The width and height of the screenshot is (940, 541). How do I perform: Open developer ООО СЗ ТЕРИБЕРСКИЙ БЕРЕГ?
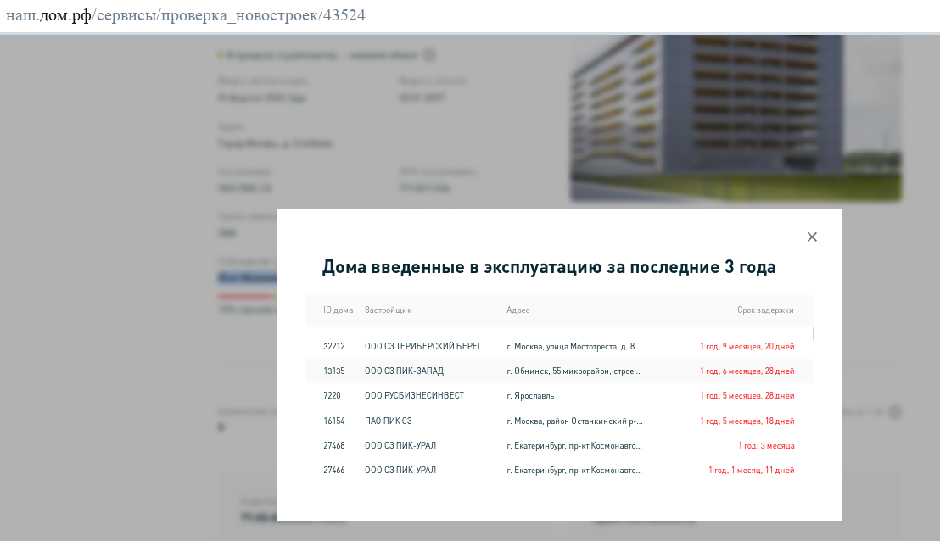coord(423,346)
